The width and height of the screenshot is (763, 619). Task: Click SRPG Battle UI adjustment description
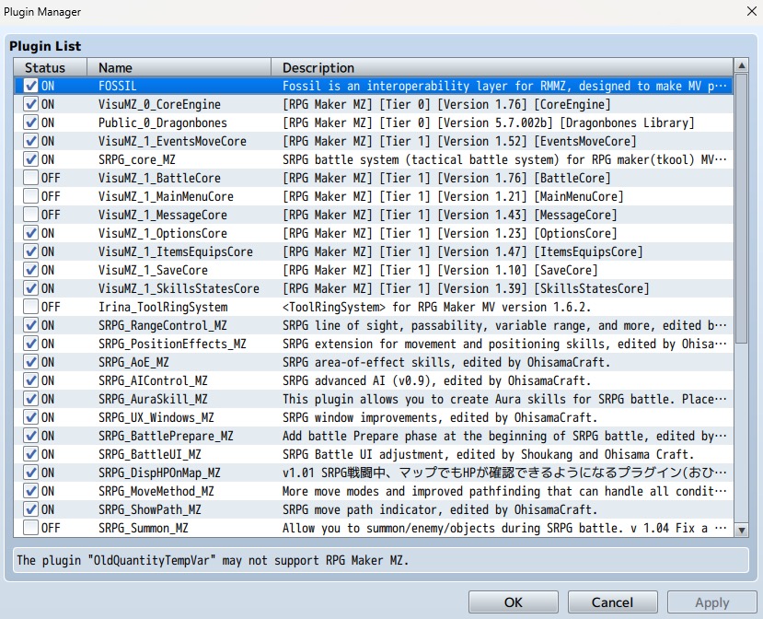tap(488, 454)
